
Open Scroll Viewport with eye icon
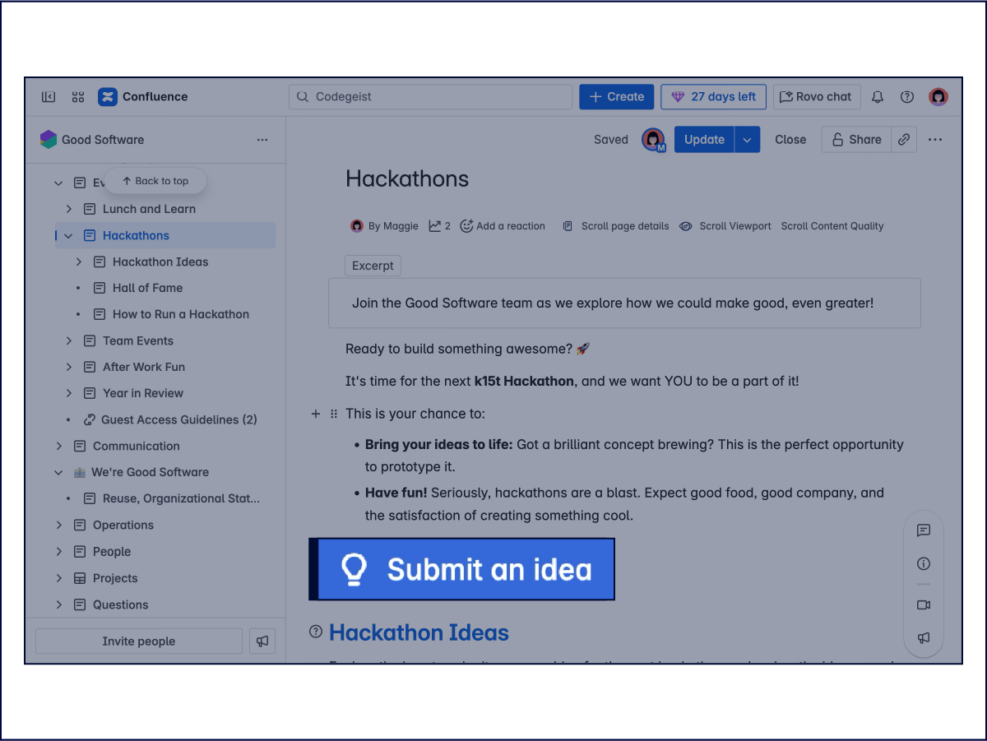[x=726, y=226]
